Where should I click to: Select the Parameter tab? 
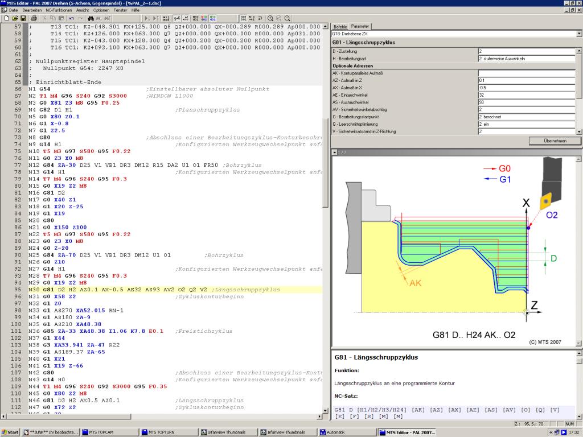pos(360,26)
